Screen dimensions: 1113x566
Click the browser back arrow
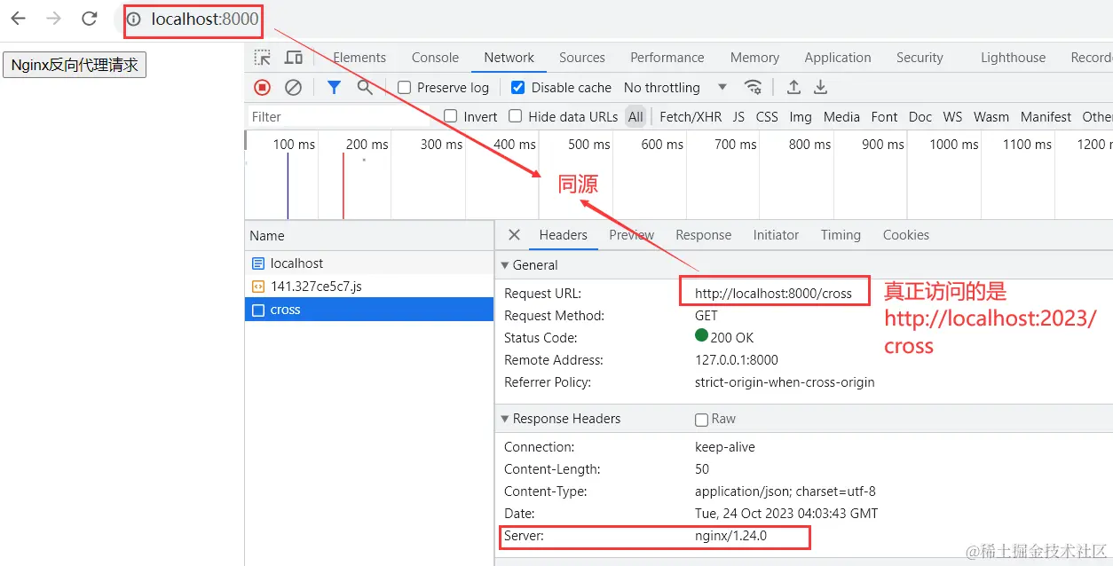(x=18, y=19)
